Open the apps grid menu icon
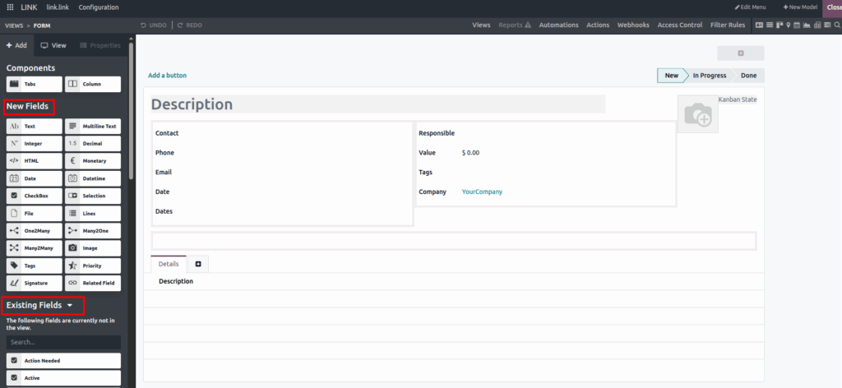The height and width of the screenshot is (388, 842). pos(9,7)
